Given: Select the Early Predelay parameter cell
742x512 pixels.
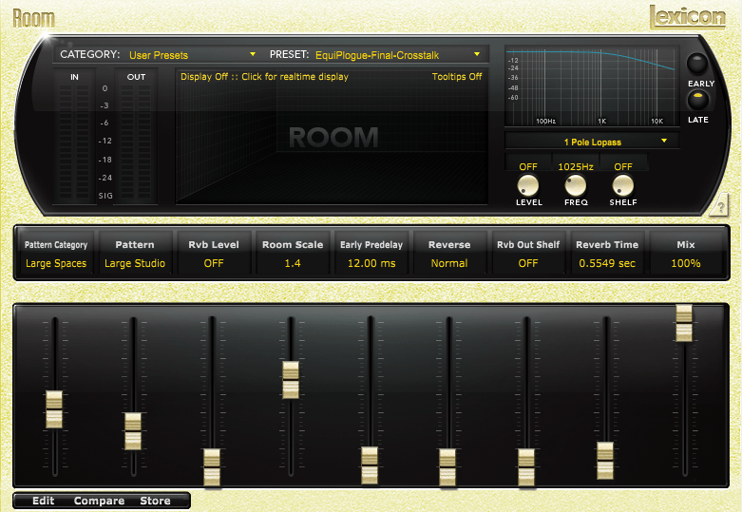Looking at the screenshot, I should (x=371, y=254).
